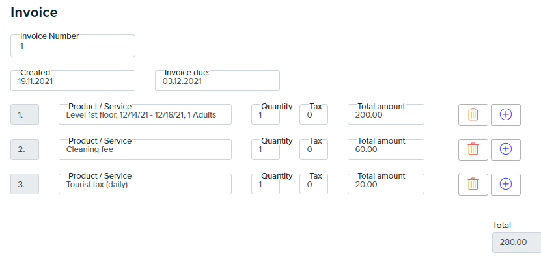Change quantity for Tourist tax row
Image resolution: width=541 pixels, height=258 pixels.
pos(266,184)
